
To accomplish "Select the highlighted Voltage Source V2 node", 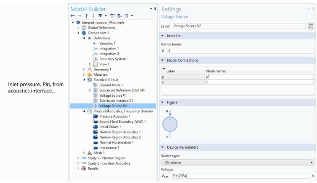I will 113,106.
